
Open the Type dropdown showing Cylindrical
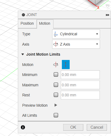(76, 34)
